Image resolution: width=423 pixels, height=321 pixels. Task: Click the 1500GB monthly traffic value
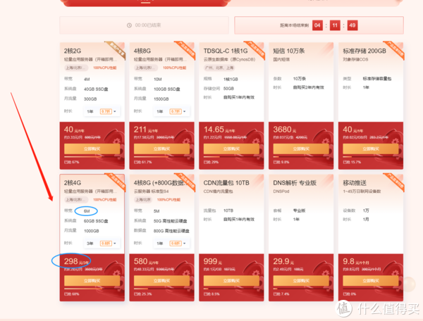point(161,99)
